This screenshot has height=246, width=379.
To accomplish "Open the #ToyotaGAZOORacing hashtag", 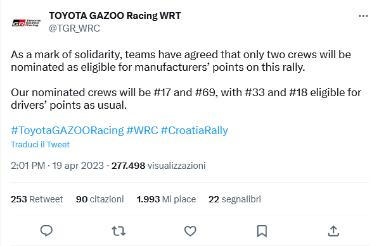I will click(x=67, y=130).
